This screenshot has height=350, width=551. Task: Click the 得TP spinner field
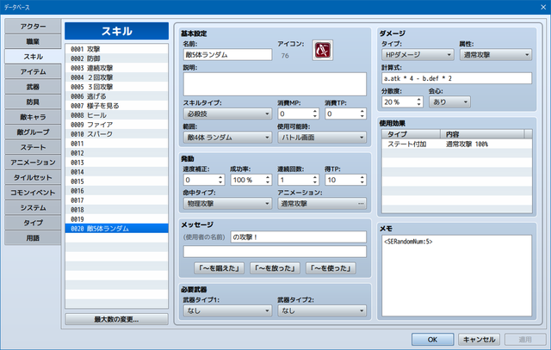pyautogui.click(x=345, y=180)
